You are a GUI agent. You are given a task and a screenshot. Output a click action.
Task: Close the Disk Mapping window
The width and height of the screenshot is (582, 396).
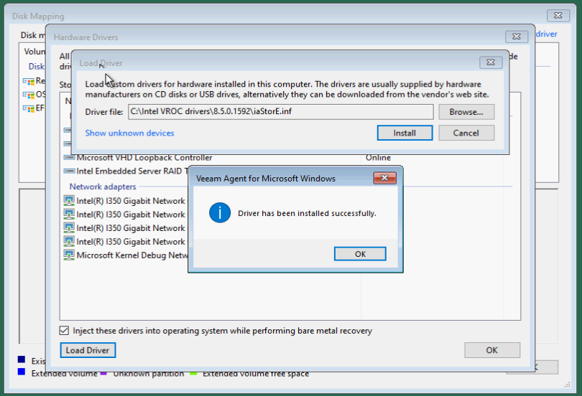tap(558, 16)
